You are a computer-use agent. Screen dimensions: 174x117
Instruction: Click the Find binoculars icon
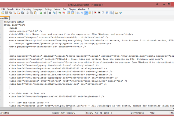50,13
